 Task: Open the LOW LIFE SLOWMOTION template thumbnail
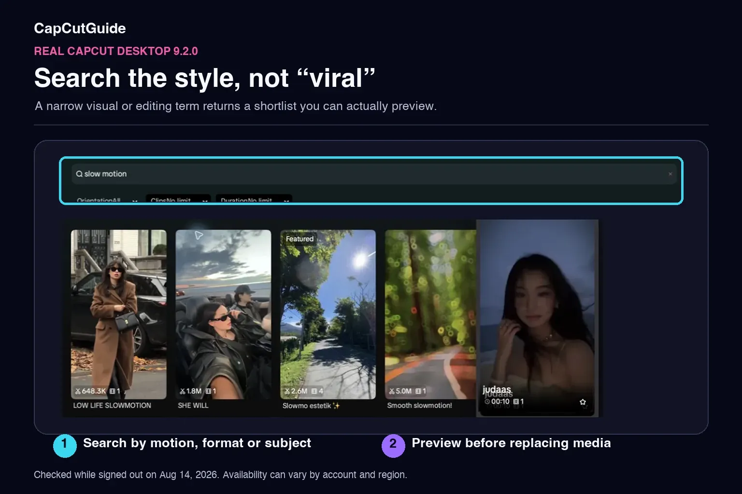pos(119,314)
